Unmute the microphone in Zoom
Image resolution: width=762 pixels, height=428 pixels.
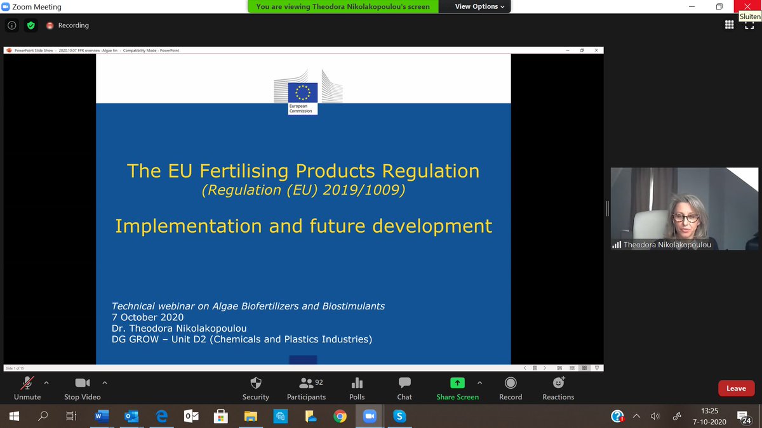tap(27, 388)
